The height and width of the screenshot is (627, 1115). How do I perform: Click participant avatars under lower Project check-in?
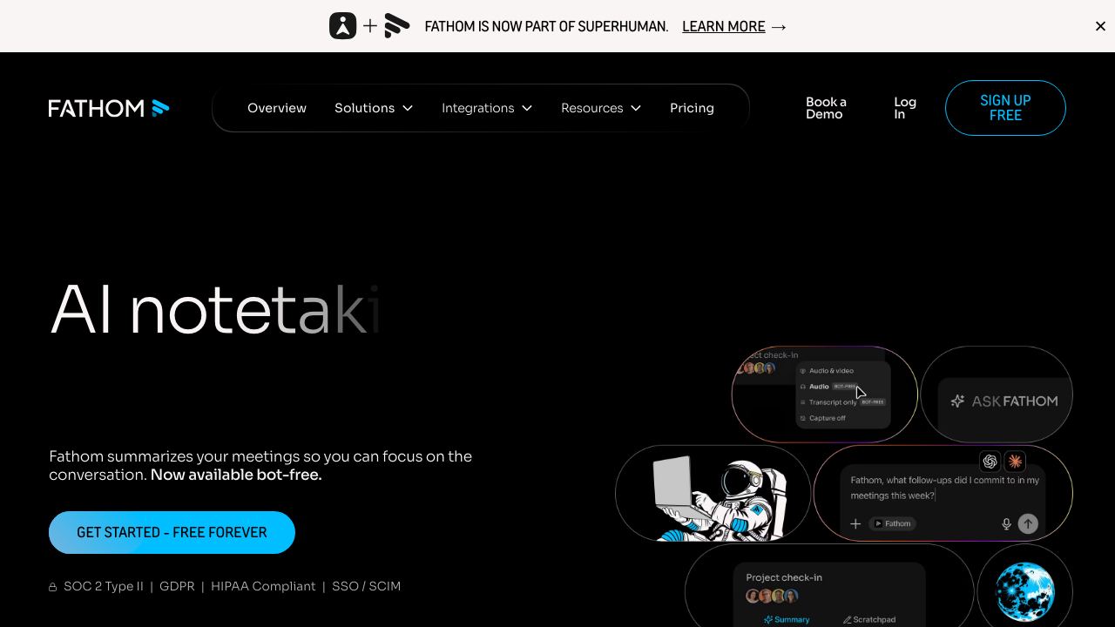pos(772,597)
